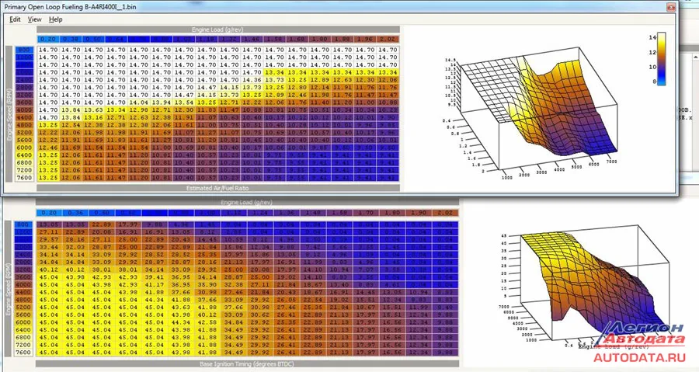Select the 1.46 load header in fueling table
The image size is (699, 372).
point(252,39)
